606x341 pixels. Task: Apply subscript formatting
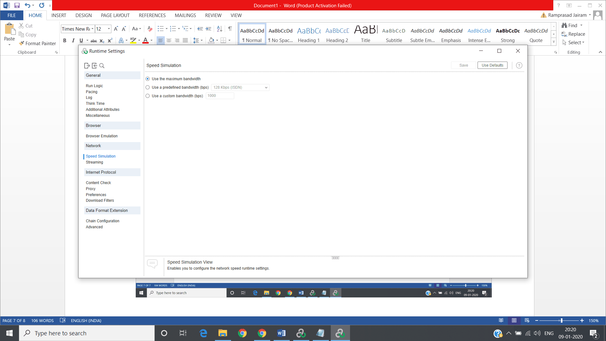(102, 40)
